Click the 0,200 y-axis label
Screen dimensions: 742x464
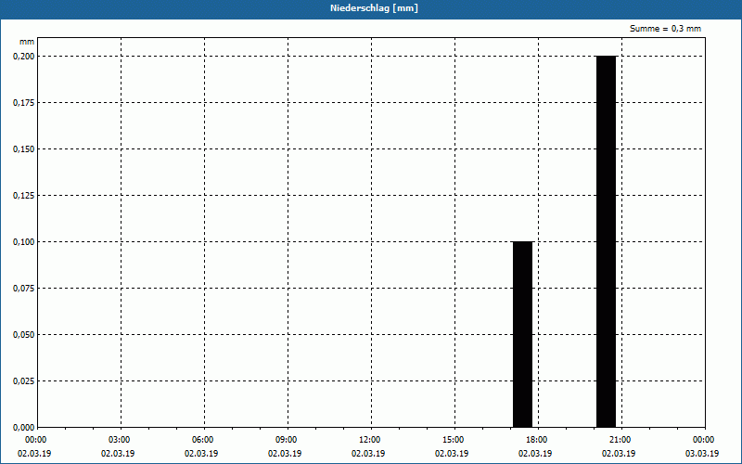coord(24,57)
